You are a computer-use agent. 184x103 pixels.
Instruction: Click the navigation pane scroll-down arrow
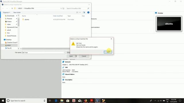18,48
